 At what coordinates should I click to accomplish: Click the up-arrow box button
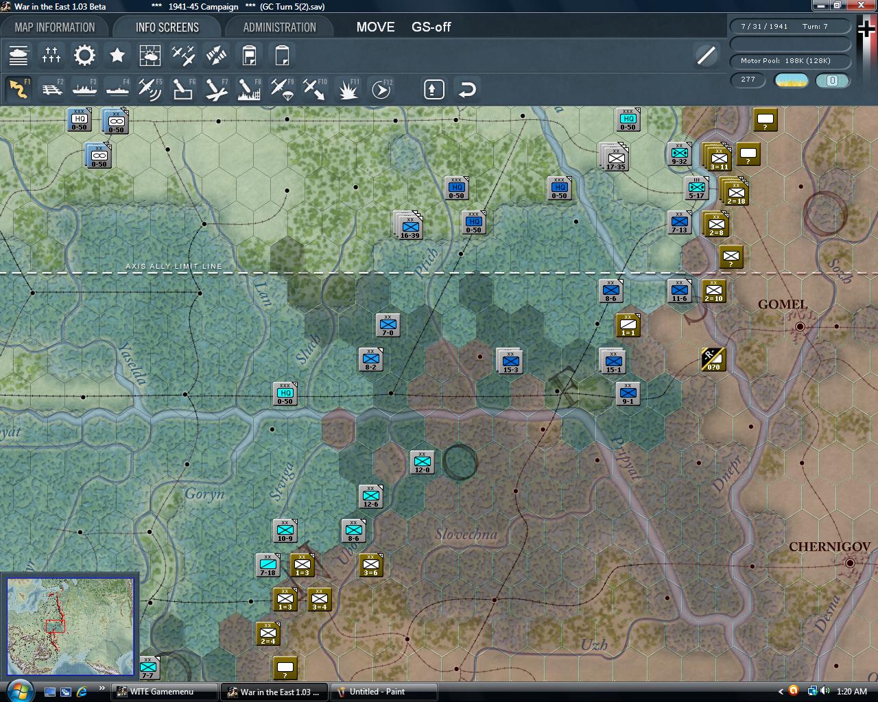pyautogui.click(x=434, y=90)
